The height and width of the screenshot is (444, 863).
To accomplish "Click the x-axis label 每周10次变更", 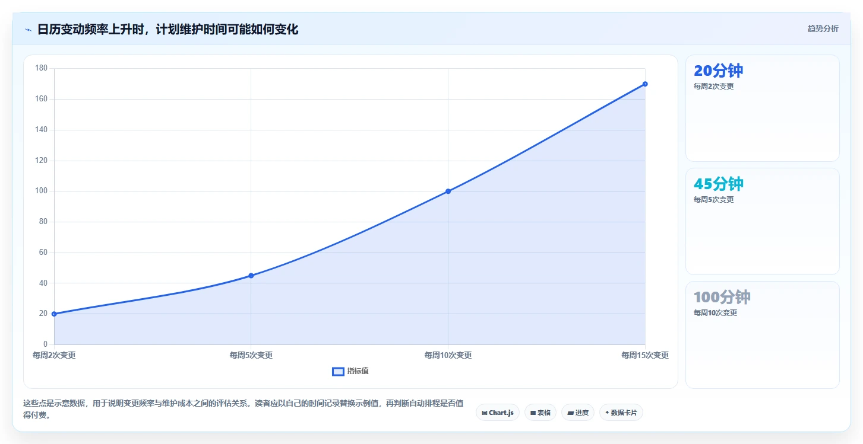I will [448, 355].
